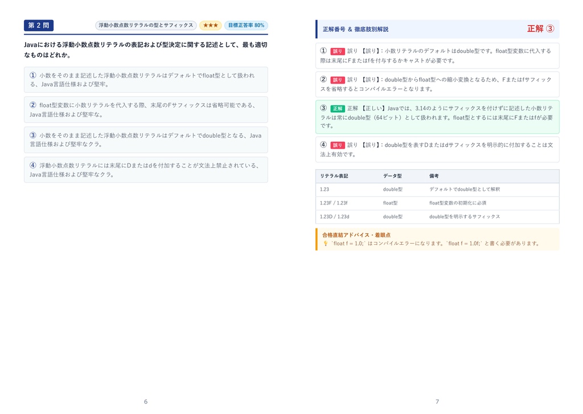The image size is (583, 414).
Task: Click the 合格直結アドバイス・着眼点 heading
Action: pos(356,235)
